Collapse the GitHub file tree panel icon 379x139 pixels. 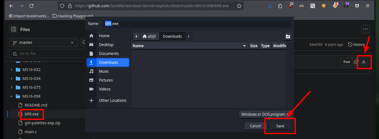[x=13, y=29]
